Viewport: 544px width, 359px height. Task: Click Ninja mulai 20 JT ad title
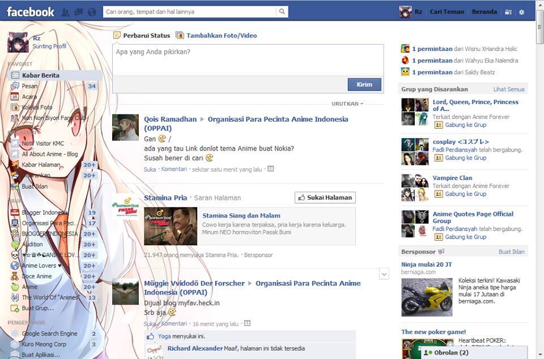[x=426, y=264]
